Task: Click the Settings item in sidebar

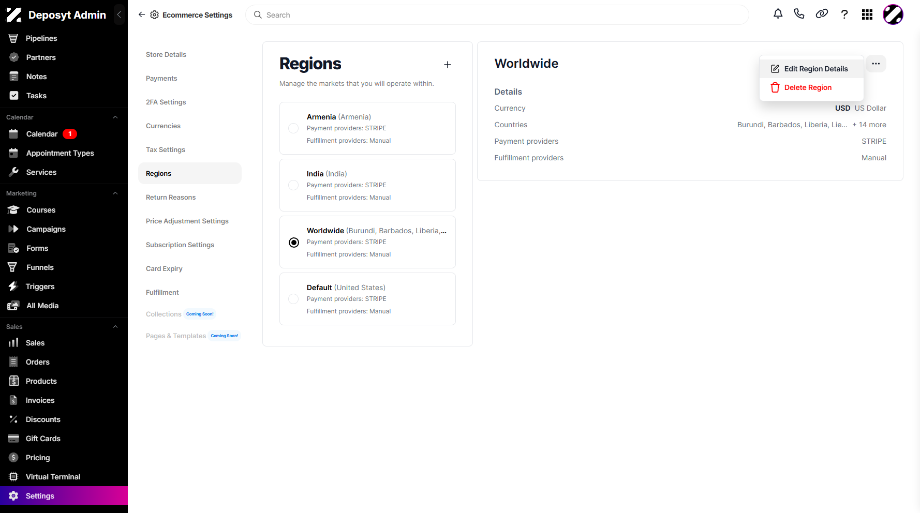Action: (64, 496)
